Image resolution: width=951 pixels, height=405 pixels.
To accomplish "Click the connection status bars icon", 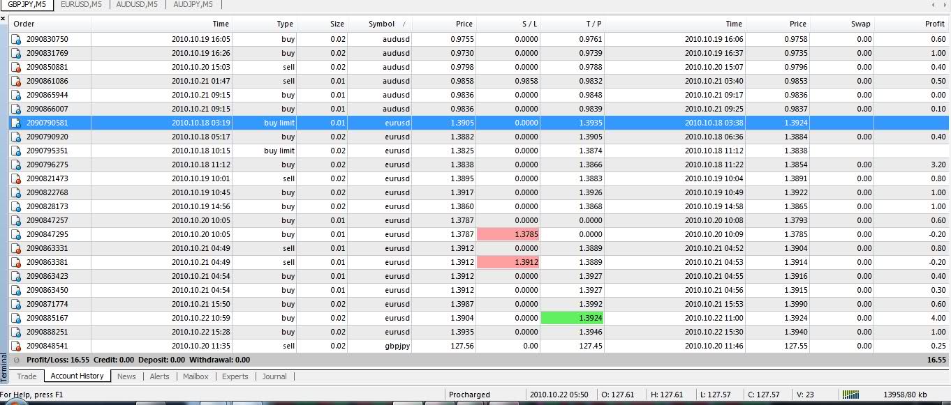I will click(x=850, y=395).
